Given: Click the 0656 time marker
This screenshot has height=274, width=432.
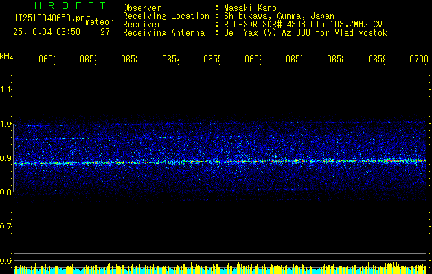Looking at the screenshot, I should (253, 60).
